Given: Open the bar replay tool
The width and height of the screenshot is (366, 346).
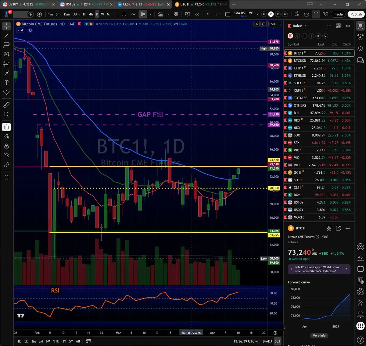Looking at the screenshot, I should [x=197, y=14].
